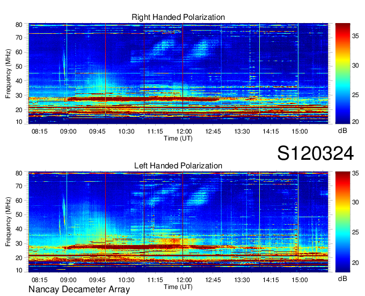Click Time (UT) label under Right Handed plot
Viewport: 365px width, 296px height.
178,138
